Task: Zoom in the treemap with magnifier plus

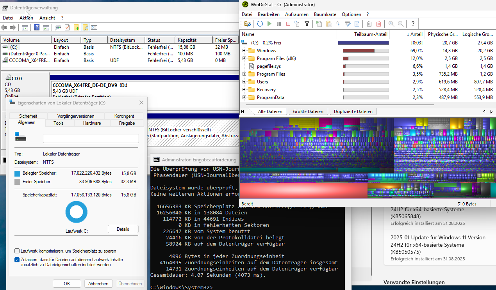Action: pos(391,24)
